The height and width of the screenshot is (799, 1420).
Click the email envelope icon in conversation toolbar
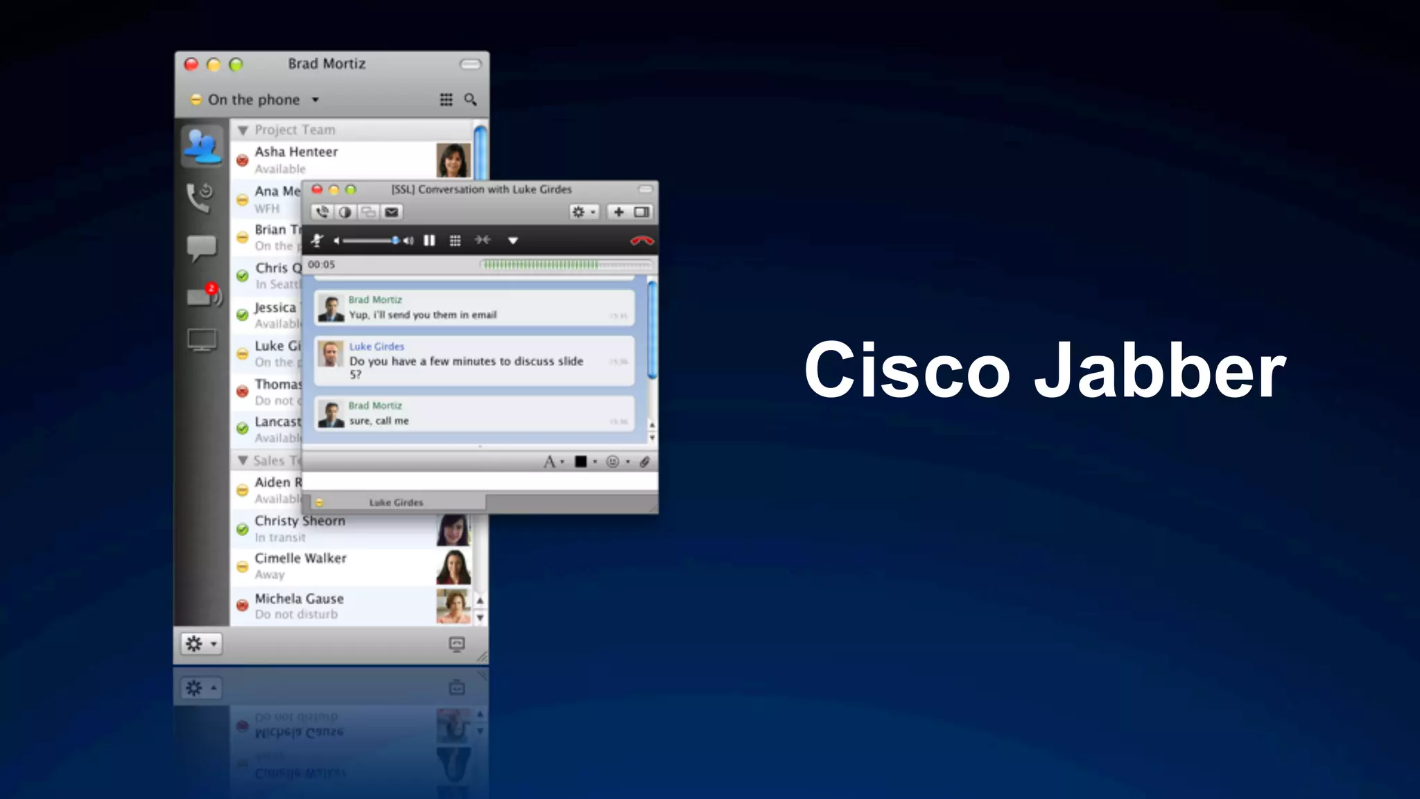392,212
